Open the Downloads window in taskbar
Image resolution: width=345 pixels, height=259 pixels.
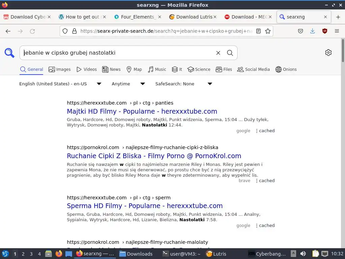tap(136, 254)
